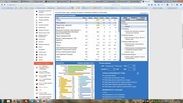The height and width of the screenshot is (103, 183).
Task: Select the Основной обмен option
Action: coord(103,76)
